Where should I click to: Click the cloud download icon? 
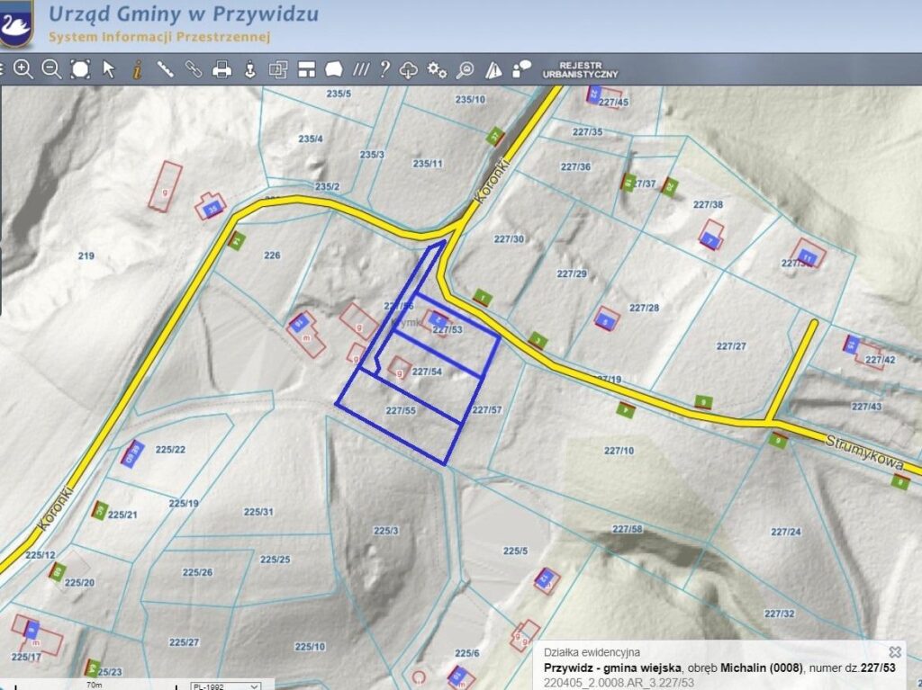[x=408, y=70]
